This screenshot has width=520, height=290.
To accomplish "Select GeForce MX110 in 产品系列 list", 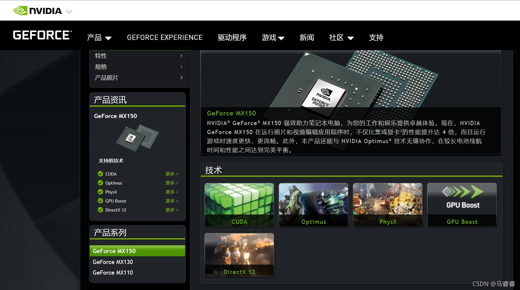I will click(x=137, y=272).
